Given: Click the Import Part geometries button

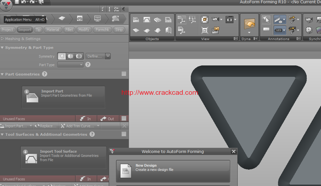Looking at the screenshot, I should click(63, 97).
